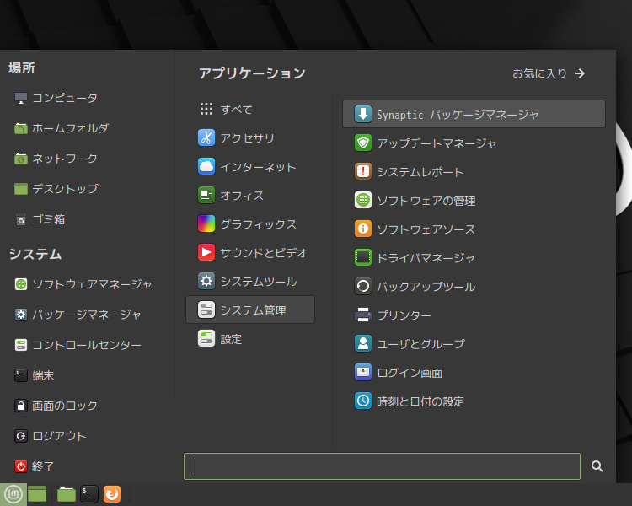Click the 画面のロック padlock icon

coord(21,406)
